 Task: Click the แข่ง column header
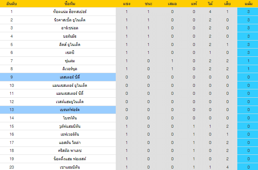click(127, 4)
